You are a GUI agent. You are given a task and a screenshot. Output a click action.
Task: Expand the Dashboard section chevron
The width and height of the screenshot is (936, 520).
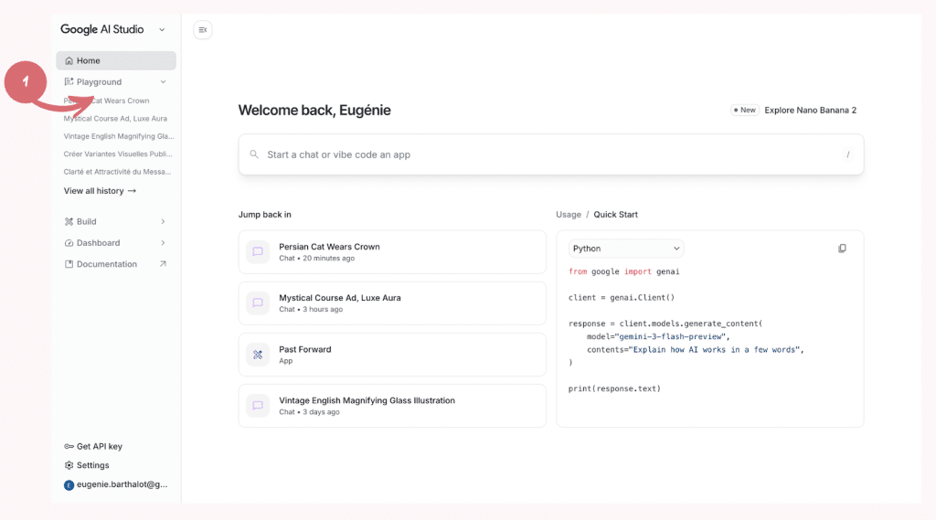(x=163, y=243)
